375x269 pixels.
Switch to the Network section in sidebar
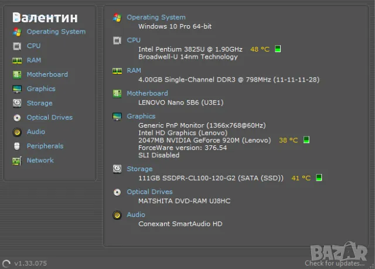(x=40, y=161)
